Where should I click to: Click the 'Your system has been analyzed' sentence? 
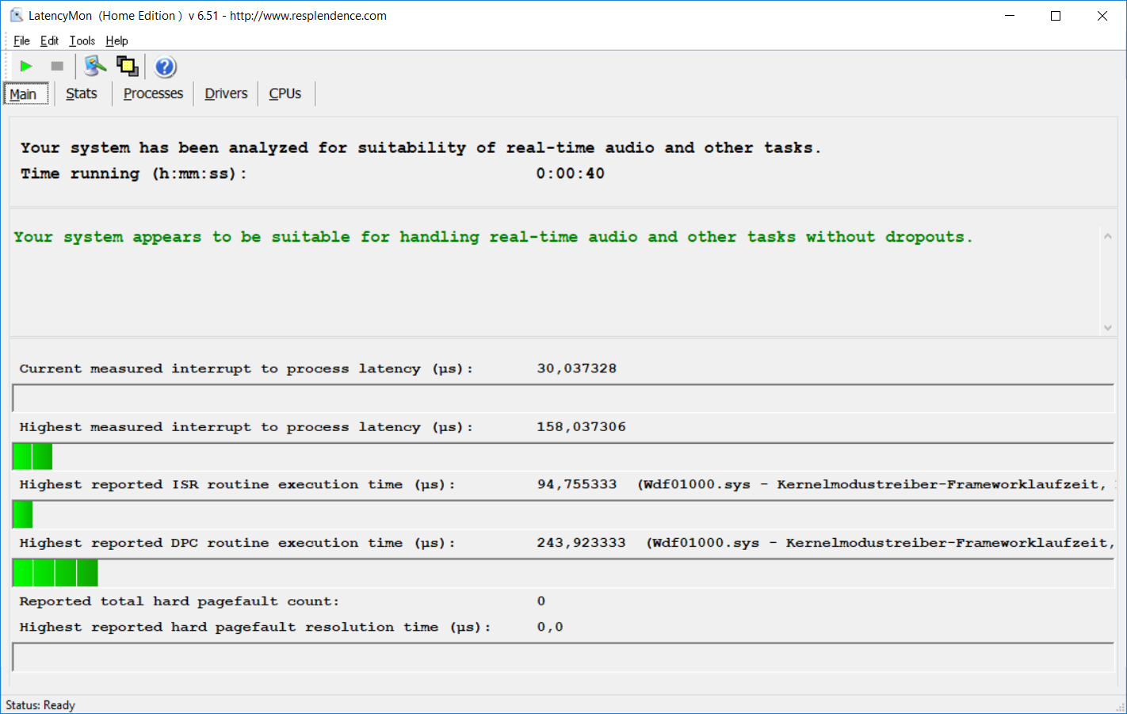click(x=421, y=147)
